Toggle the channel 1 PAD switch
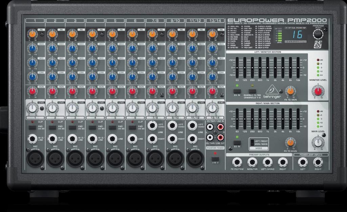 pos(32,128)
